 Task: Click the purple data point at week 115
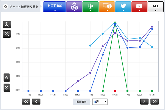[78, 81]
